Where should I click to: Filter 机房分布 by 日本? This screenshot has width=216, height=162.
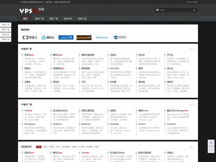[x=58, y=147]
